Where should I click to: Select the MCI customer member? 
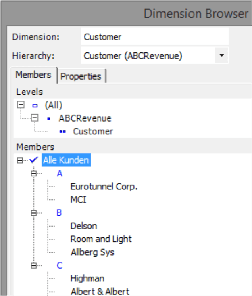[x=78, y=200]
